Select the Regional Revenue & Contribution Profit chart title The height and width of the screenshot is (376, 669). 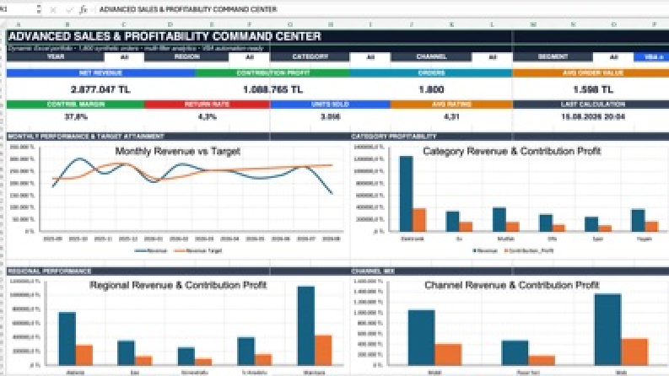pos(178,285)
